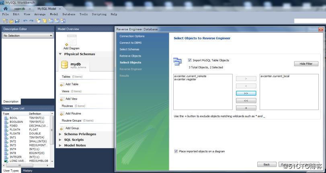326x173 pixels.
Task: Select the LONG VAR type icon
Action: click(6, 161)
